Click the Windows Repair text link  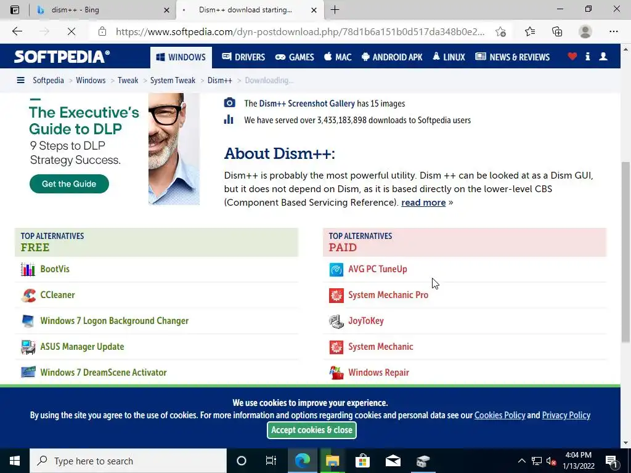[379, 373]
